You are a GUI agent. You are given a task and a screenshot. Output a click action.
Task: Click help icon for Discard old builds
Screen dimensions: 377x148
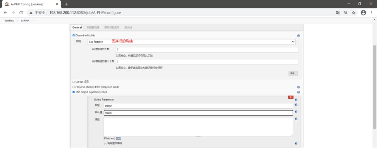pyautogui.click(x=298, y=36)
